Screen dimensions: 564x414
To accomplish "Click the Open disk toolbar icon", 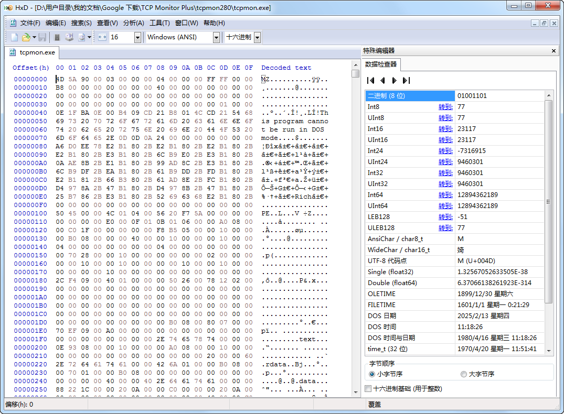I will (x=69, y=37).
